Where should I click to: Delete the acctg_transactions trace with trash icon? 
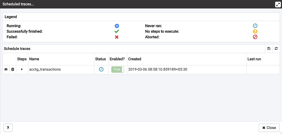pyautogui.click(x=13, y=69)
